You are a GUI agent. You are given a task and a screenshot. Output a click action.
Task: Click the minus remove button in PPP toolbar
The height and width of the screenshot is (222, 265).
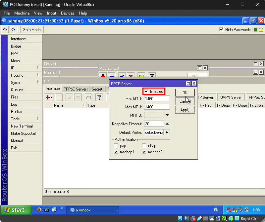(59, 97)
